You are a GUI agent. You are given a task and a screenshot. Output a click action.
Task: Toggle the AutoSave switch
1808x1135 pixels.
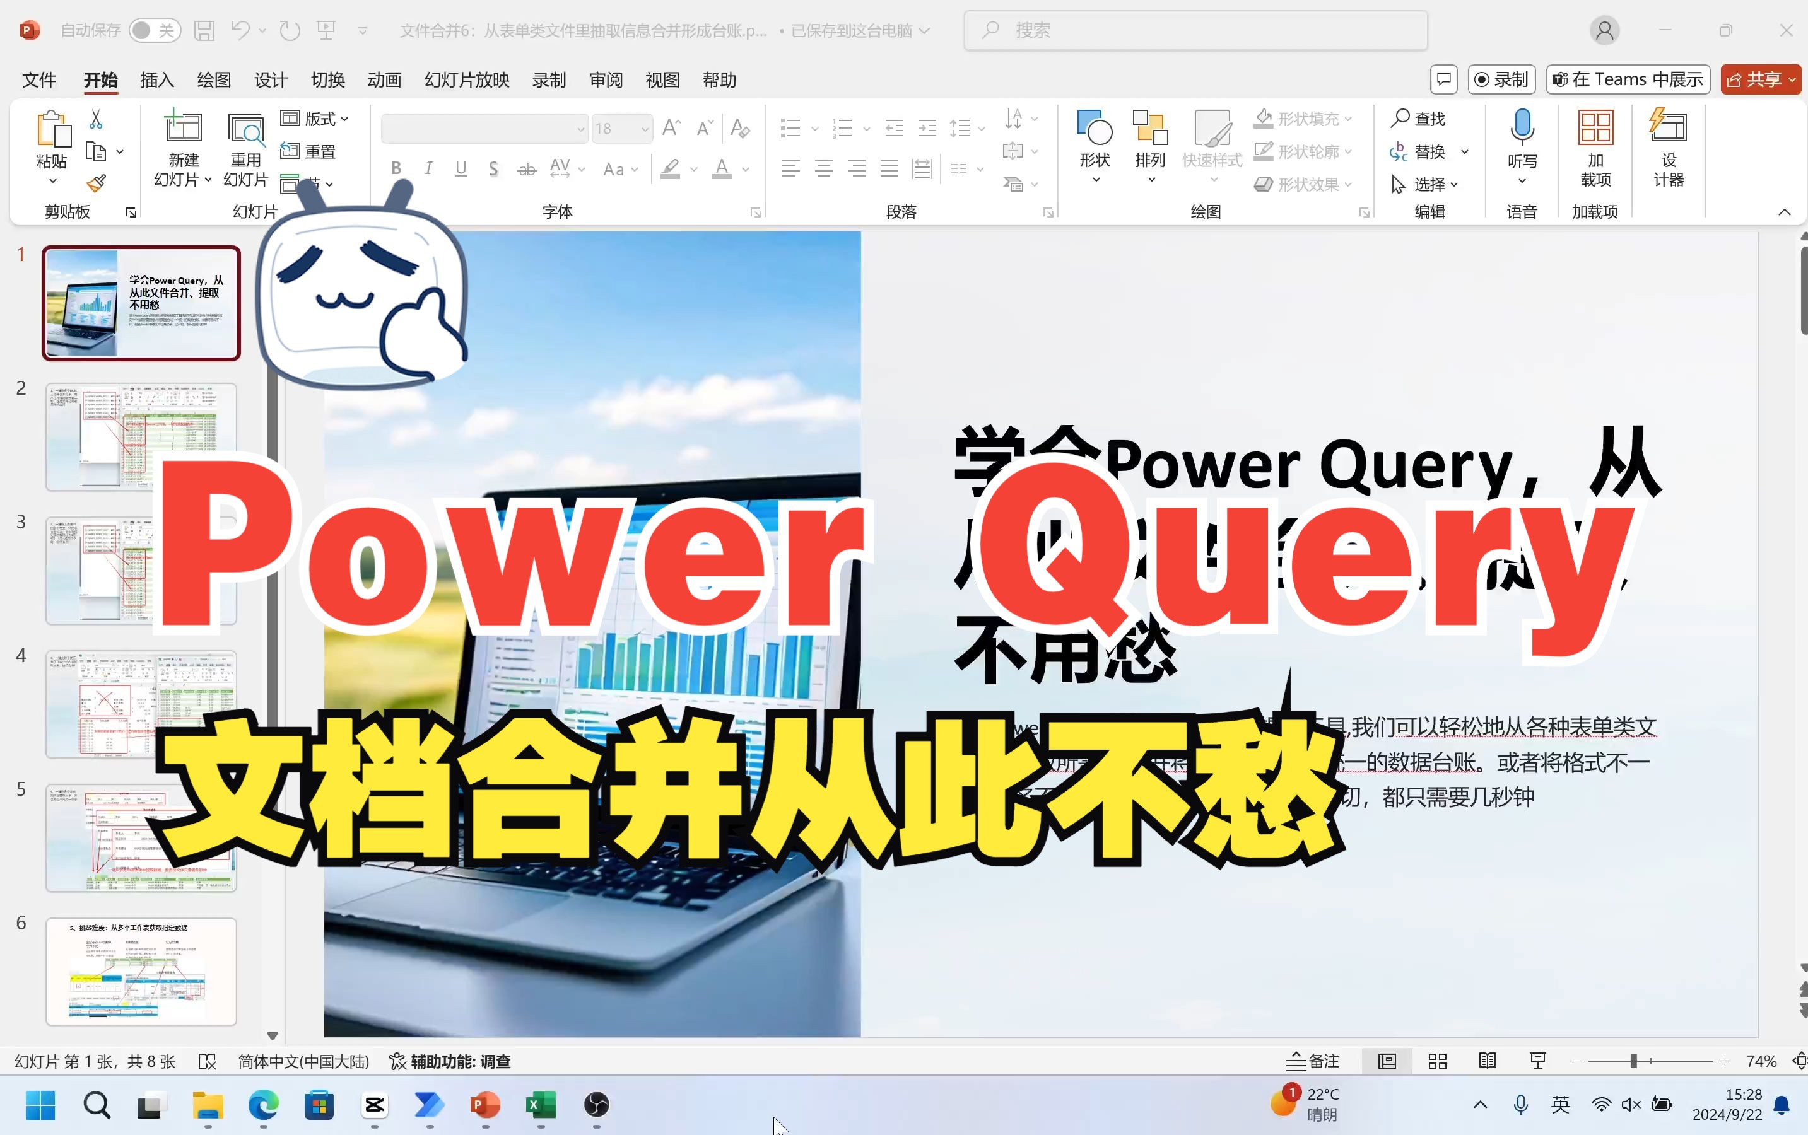[155, 30]
